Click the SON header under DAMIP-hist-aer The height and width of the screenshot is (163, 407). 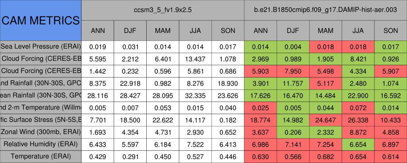click(x=391, y=31)
